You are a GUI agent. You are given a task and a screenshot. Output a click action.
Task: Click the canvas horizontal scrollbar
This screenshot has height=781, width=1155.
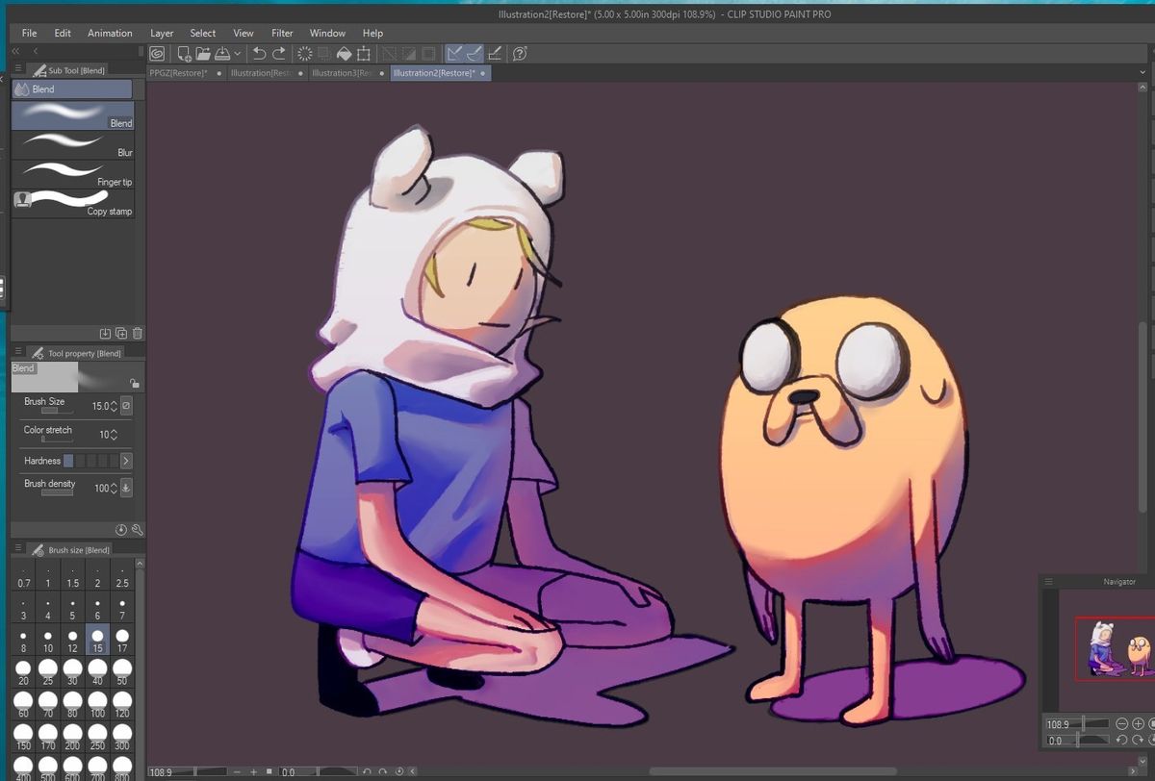pos(773,772)
